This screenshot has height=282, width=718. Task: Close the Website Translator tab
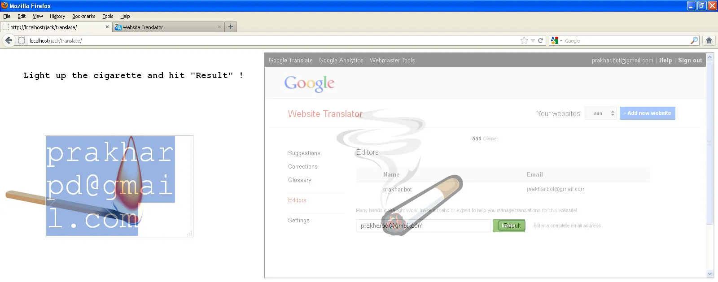click(x=219, y=27)
